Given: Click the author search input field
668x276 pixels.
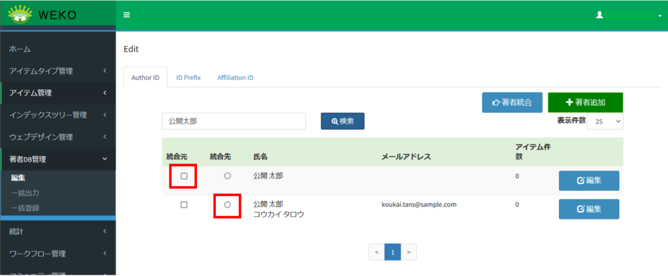Looking at the screenshot, I should [x=234, y=121].
